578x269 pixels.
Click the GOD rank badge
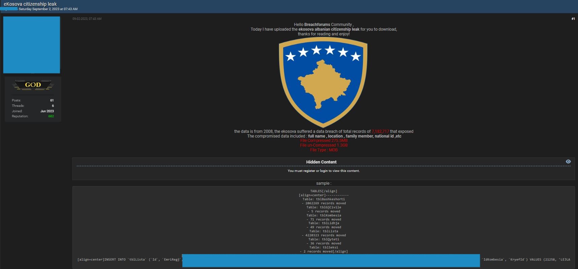pos(33,85)
